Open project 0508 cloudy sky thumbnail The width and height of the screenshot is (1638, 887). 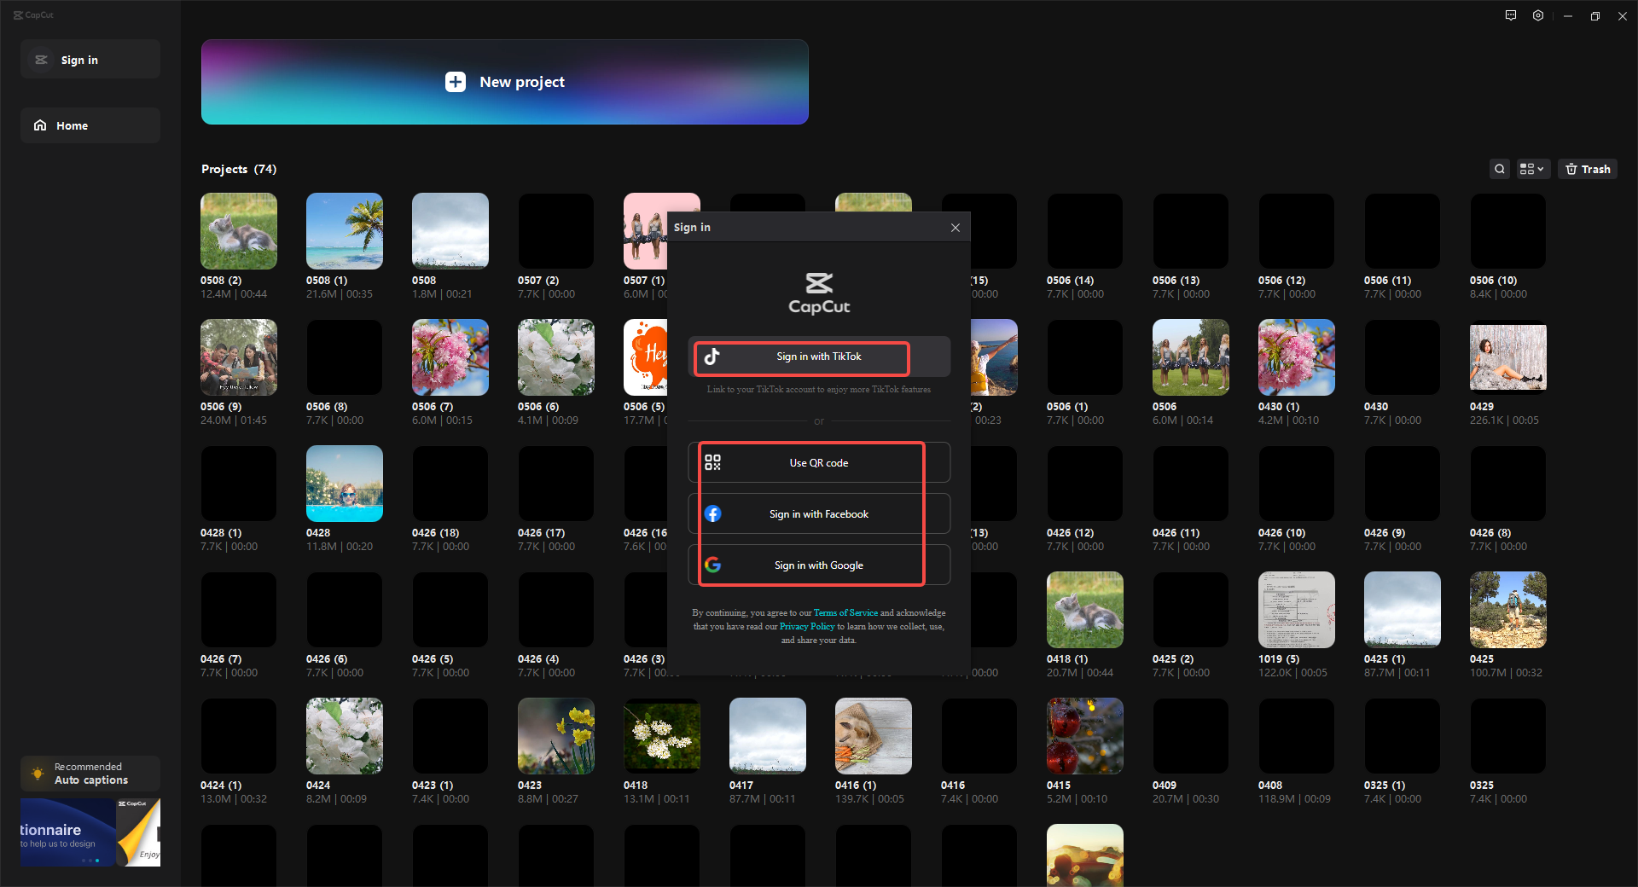point(450,231)
